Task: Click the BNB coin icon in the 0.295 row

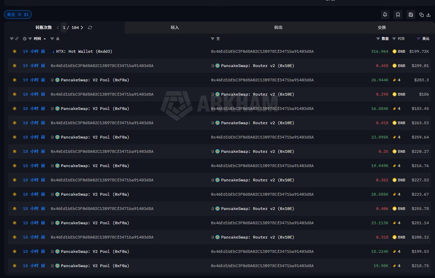Action: coord(395,94)
